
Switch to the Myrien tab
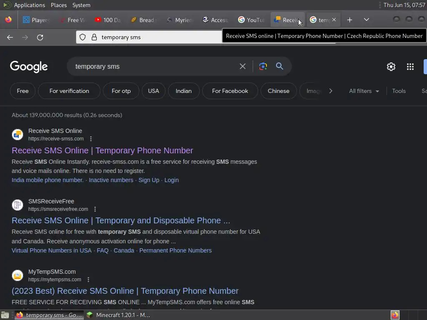179,20
